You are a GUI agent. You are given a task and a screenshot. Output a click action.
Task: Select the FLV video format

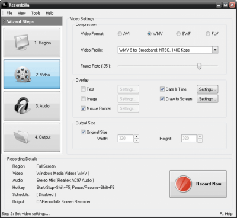coord(208,34)
